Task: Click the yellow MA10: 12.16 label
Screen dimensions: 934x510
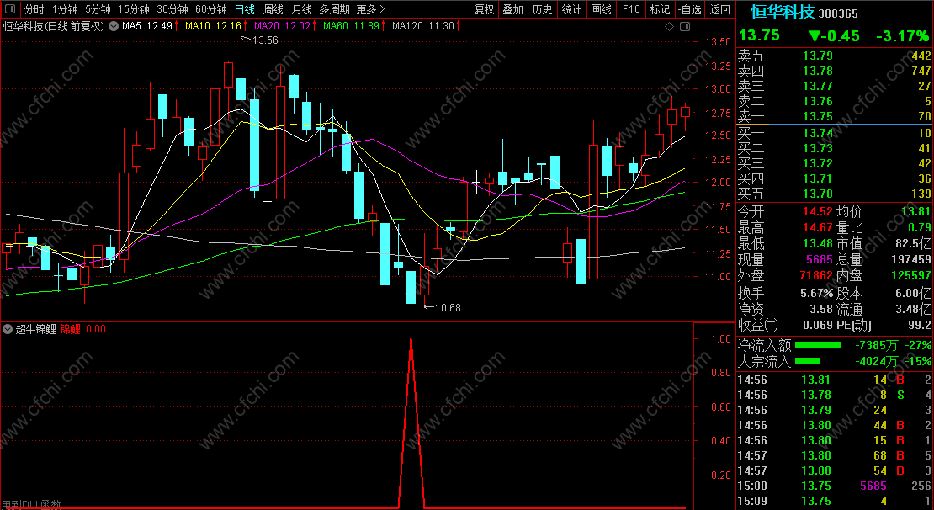Action: [213, 26]
